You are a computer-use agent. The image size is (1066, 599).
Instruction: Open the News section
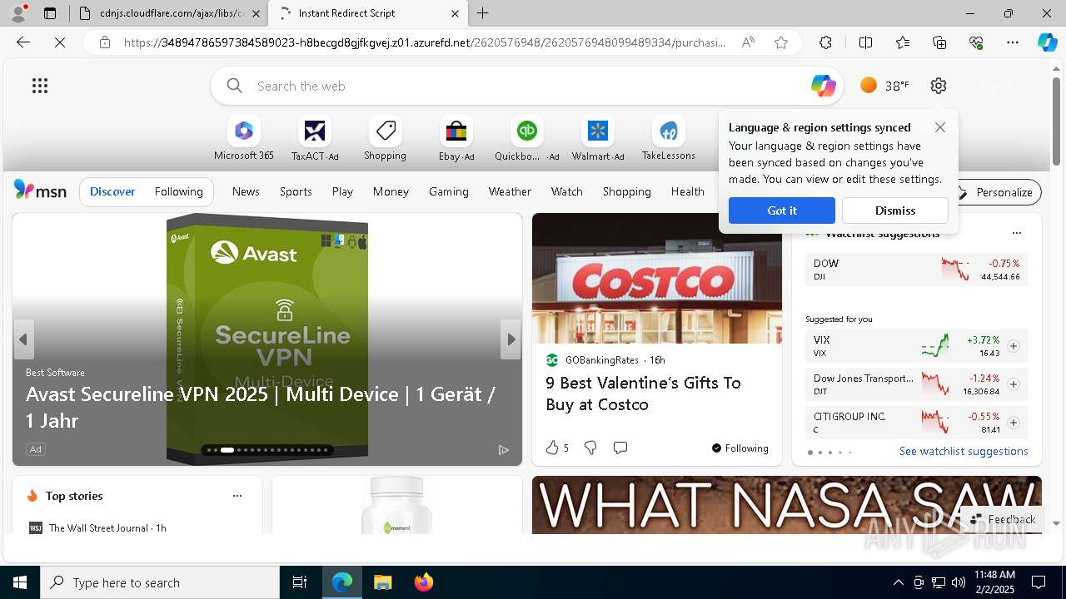tap(246, 191)
